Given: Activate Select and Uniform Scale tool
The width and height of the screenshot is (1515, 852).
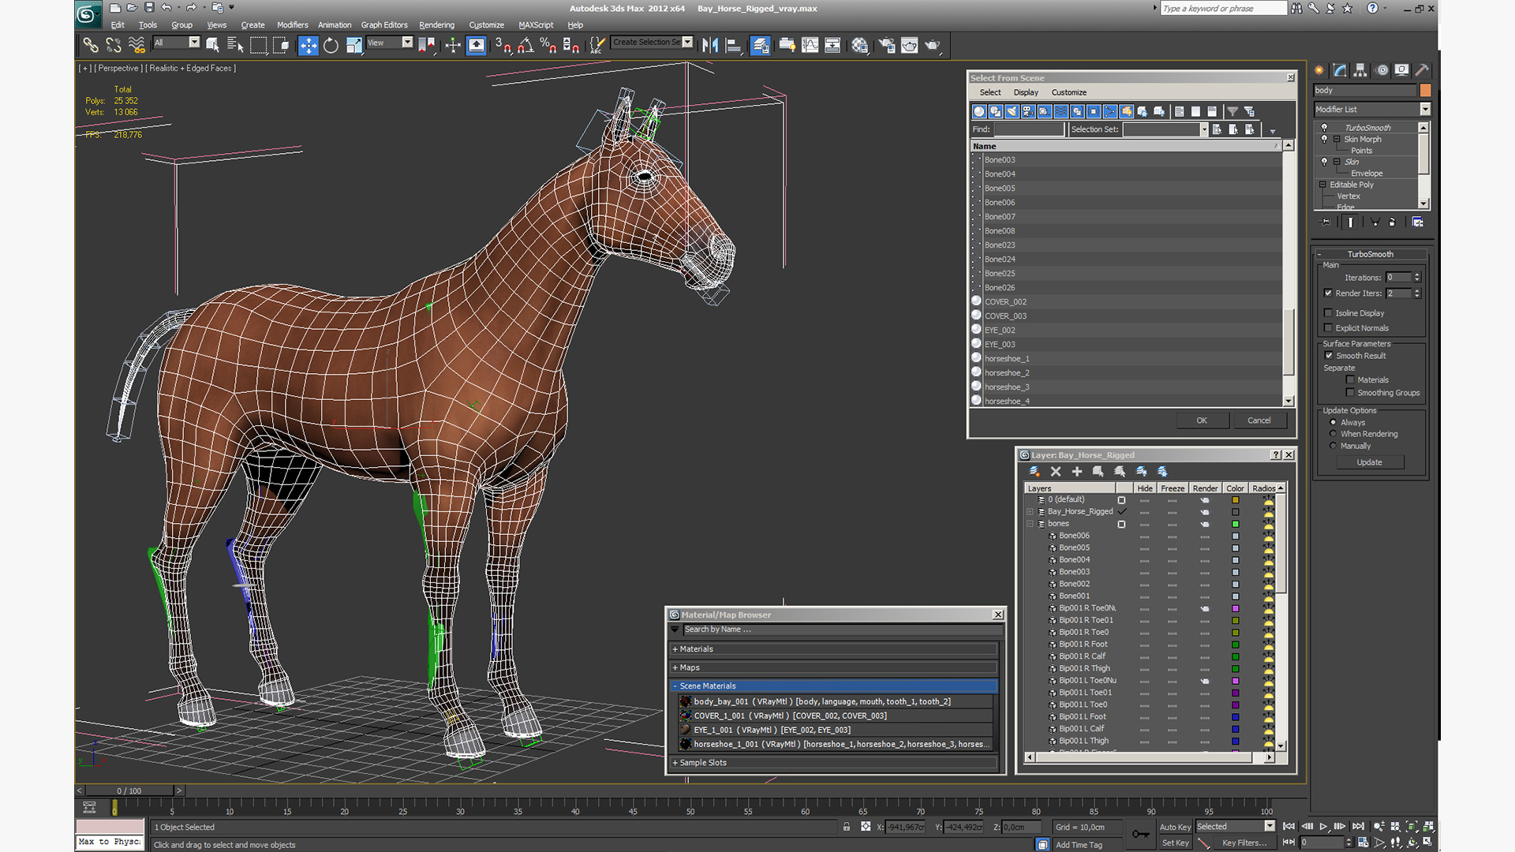Looking at the screenshot, I should [353, 45].
